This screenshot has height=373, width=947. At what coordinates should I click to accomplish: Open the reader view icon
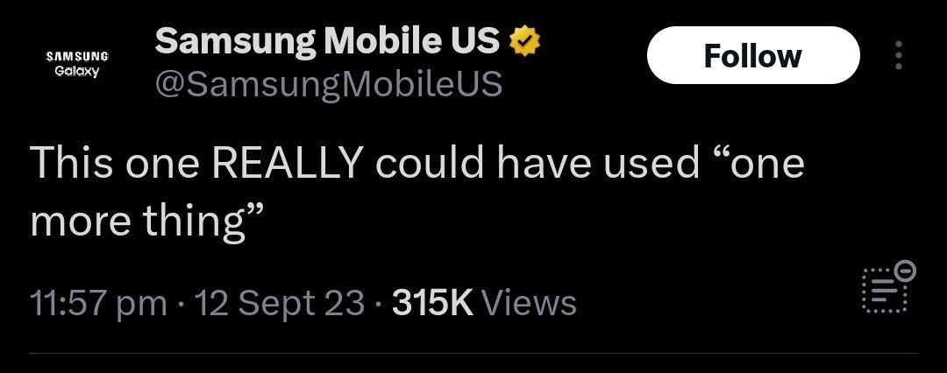pyautogui.click(x=884, y=290)
